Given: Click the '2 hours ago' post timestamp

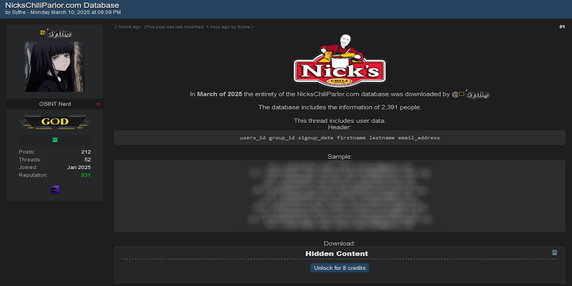Looking at the screenshot, I should (128, 27).
